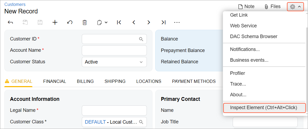Select Web Service menu item
Image resolution: width=308 pixels, height=129 pixels.
point(264,25)
